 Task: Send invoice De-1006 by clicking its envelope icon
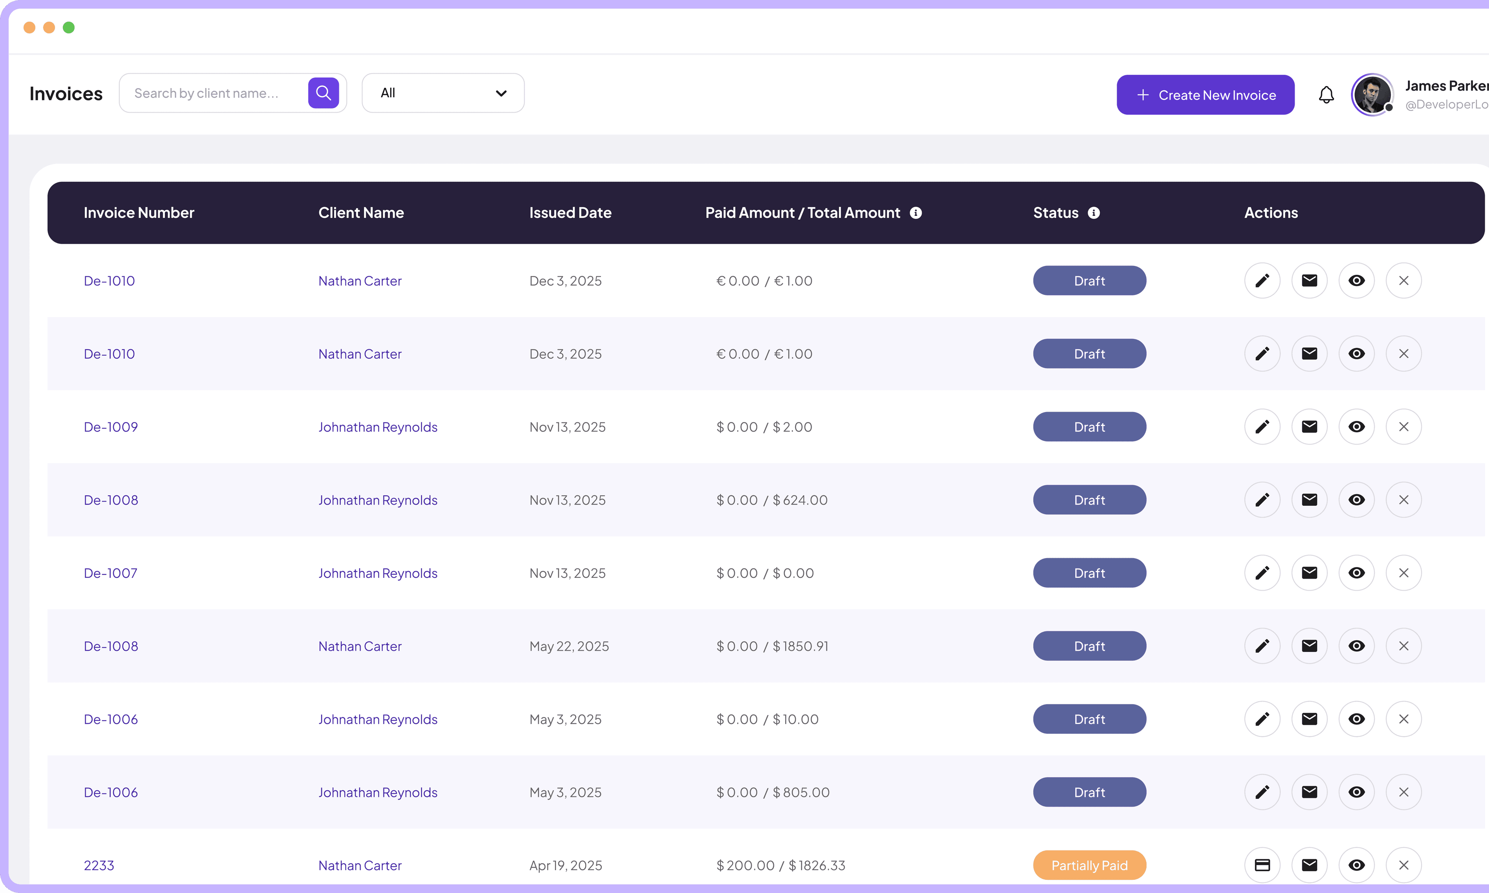pyautogui.click(x=1309, y=719)
